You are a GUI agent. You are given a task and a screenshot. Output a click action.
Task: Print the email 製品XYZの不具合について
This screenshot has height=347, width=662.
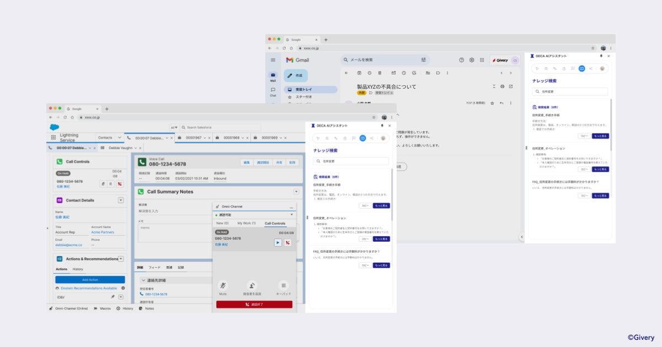(502, 86)
